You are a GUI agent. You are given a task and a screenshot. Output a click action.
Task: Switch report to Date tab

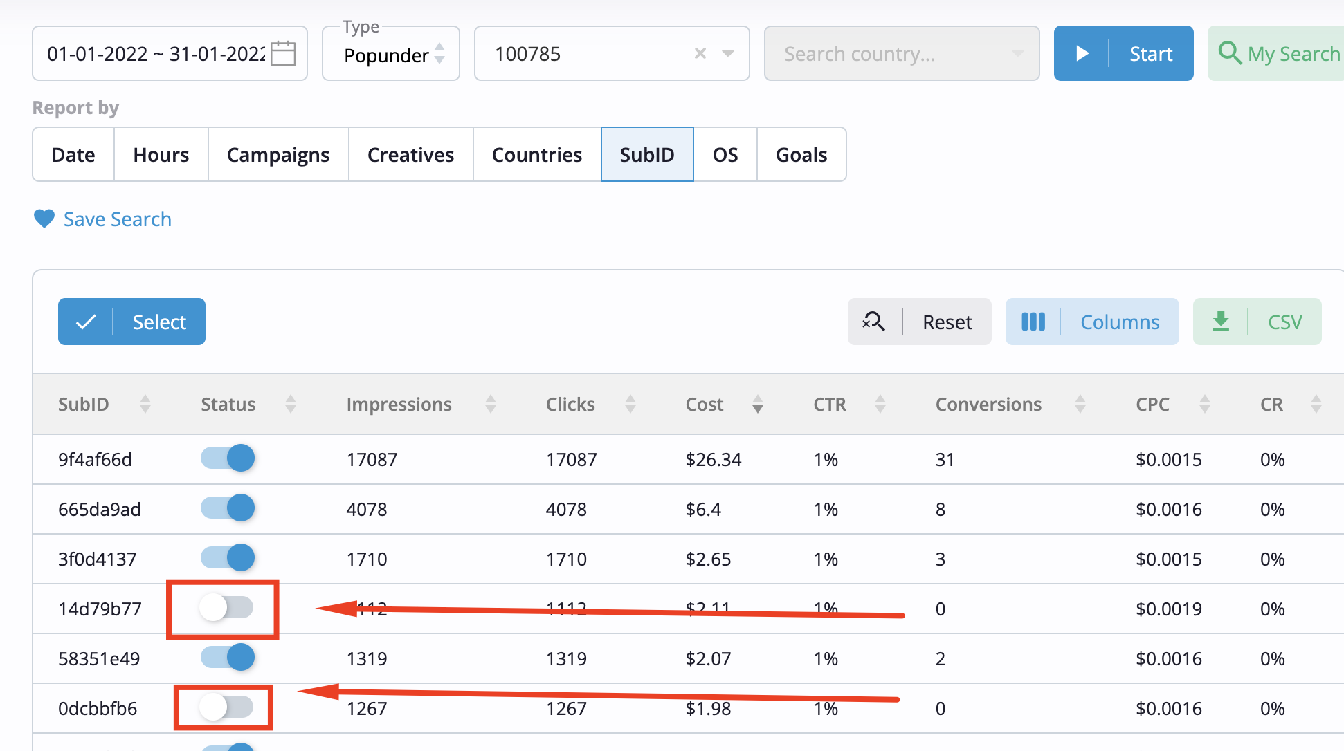pos(73,154)
